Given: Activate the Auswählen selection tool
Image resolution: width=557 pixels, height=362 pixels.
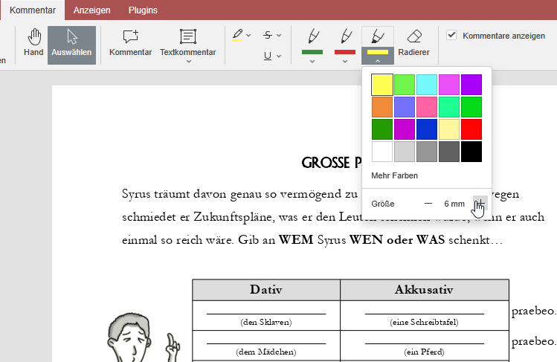Looking at the screenshot, I should pyautogui.click(x=72, y=43).
